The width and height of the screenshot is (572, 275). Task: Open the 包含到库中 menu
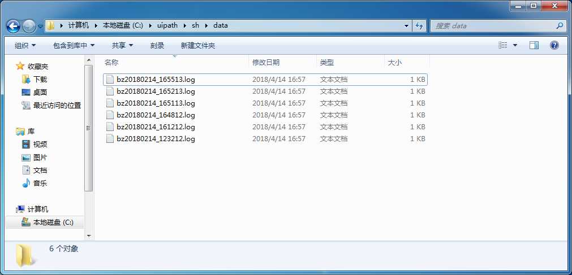(x=74, y=46)
